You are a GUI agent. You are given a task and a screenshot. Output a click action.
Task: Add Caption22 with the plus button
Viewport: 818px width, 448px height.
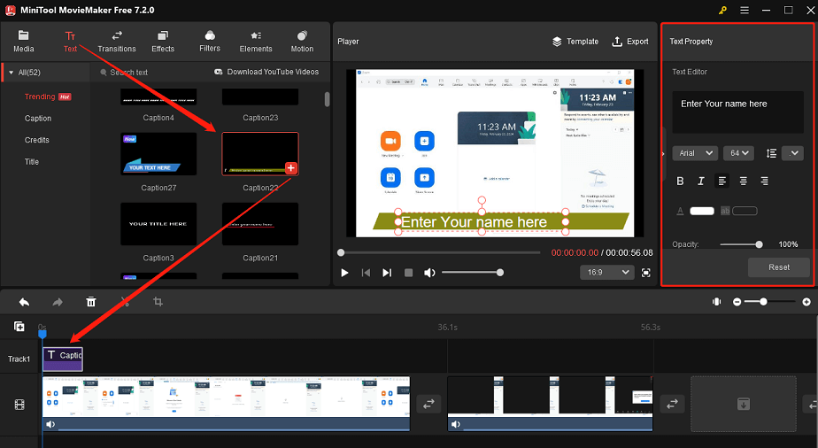click(291, 168)
